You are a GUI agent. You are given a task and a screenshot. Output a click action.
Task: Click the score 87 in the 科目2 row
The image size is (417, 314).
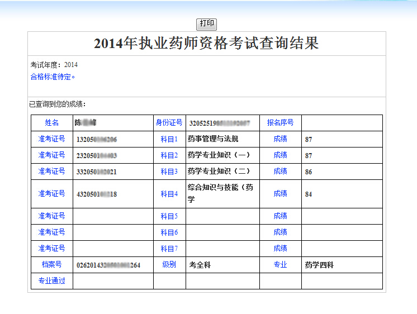click(x=309, y=155)
